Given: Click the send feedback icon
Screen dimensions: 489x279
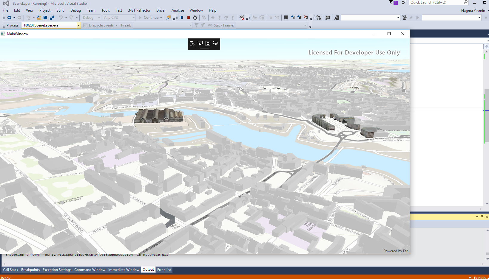Looking at the screenshot, I should pos(404,2).
